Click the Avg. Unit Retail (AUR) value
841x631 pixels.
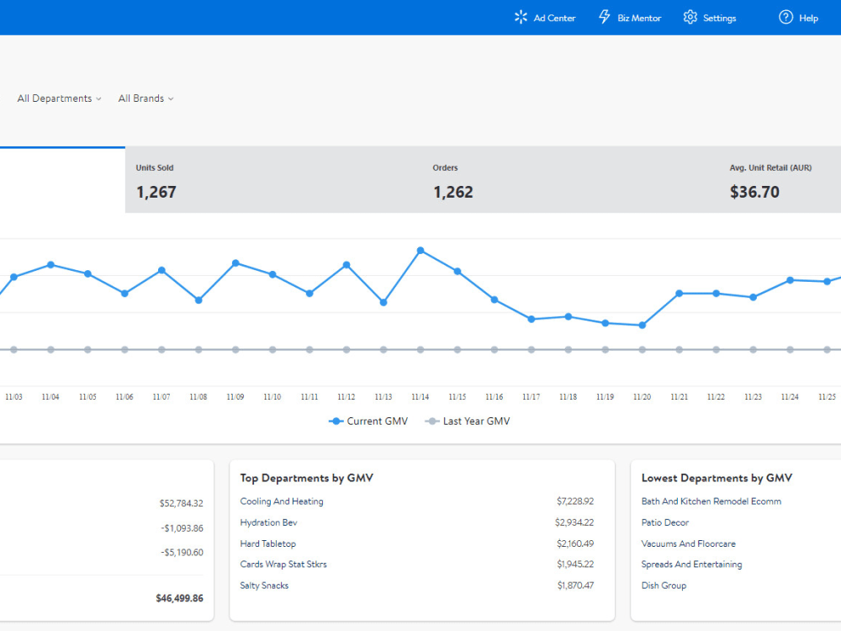click(754, 192)
